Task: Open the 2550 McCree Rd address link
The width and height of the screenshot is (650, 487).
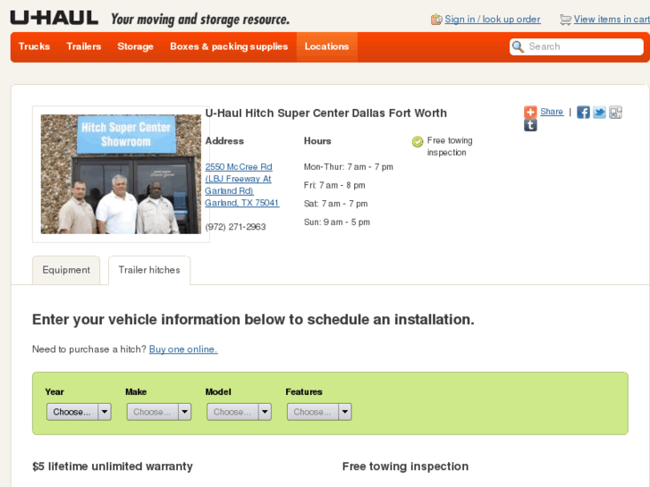Action: click(x=242, y=185)
